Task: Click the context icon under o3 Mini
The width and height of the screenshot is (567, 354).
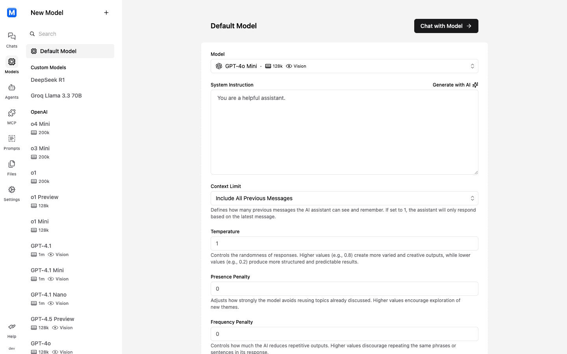Action: [34, 157]
